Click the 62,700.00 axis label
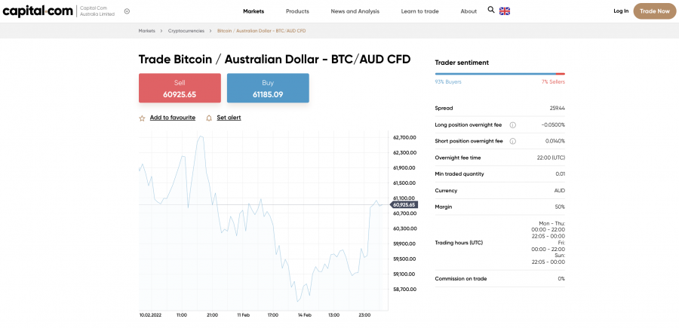679x328 pixels. point(405,137)
